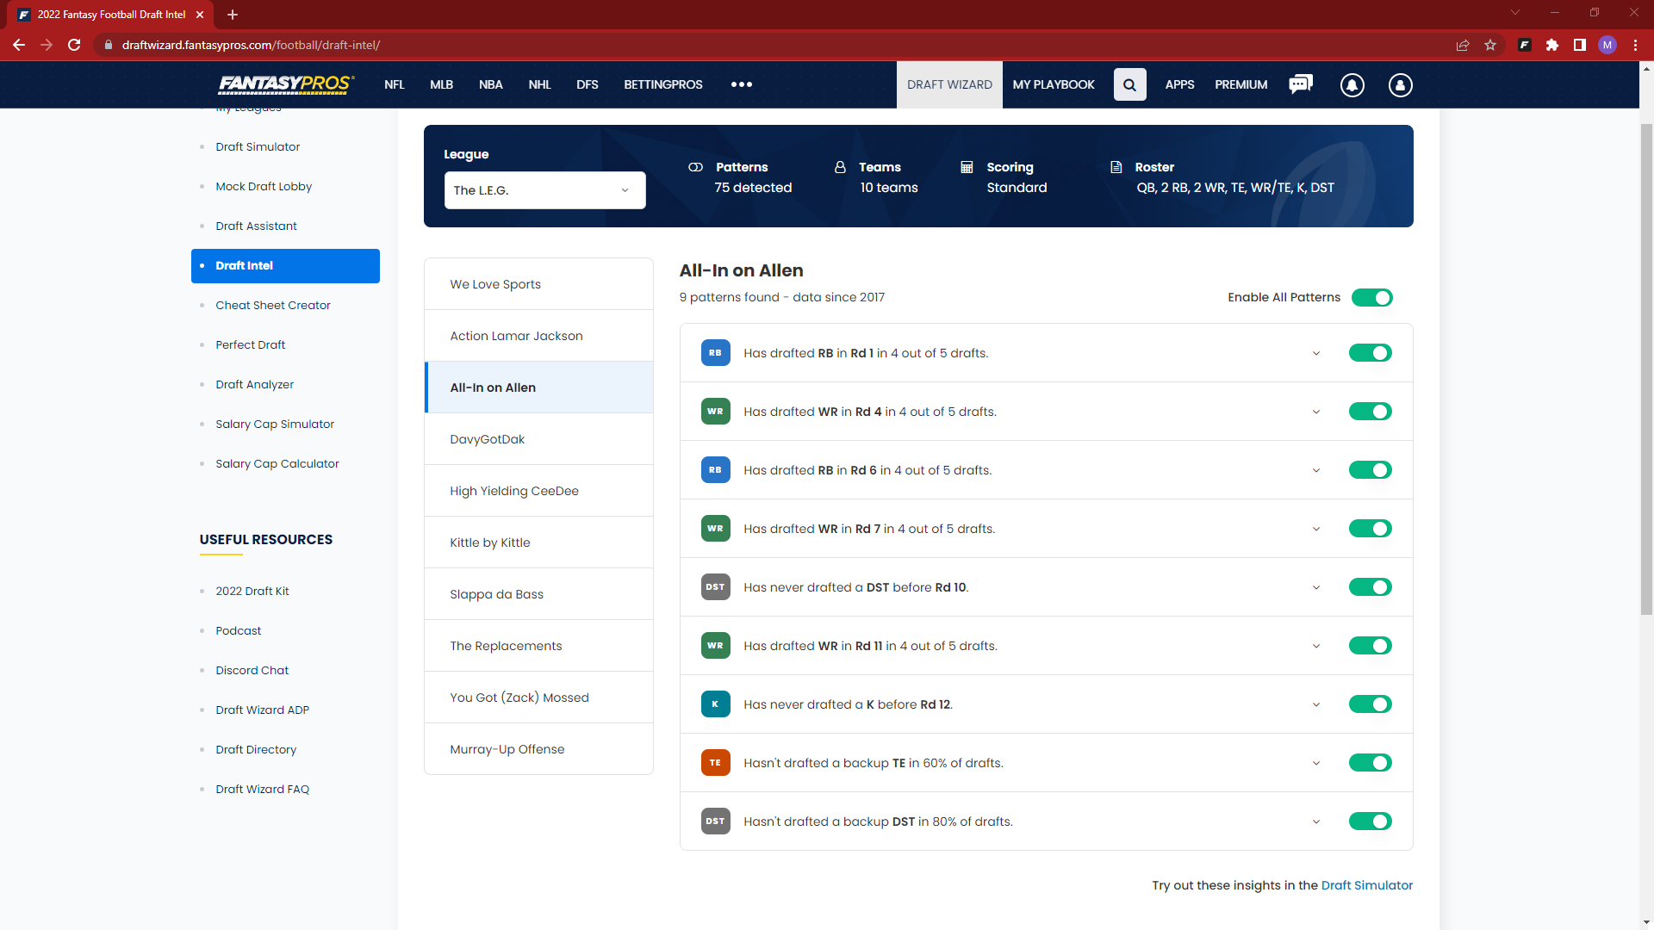Click the Draft Simulator link at bottom
Screen dimensions: 1654x930
click(1366, 884)
